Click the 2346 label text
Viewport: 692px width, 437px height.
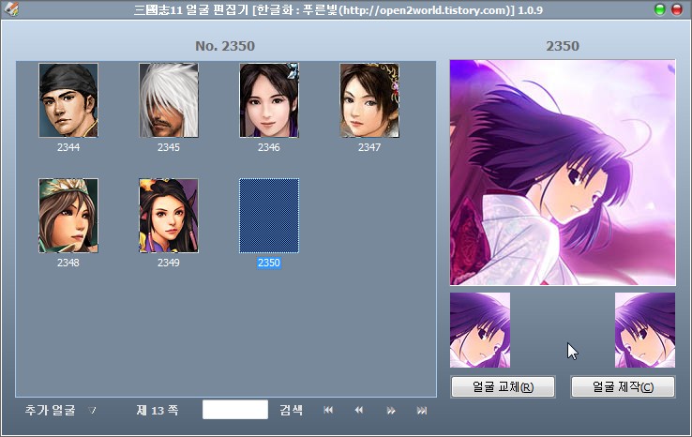(269, 147)
